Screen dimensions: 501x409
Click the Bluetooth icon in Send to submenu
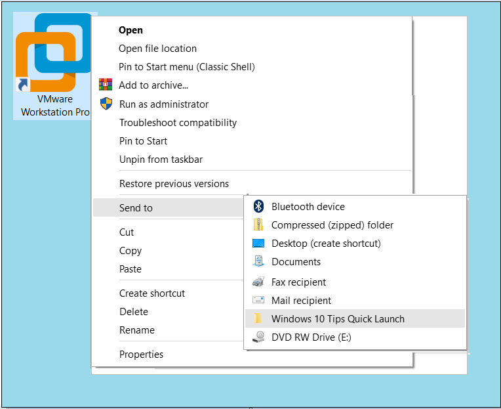tap(258, 206)
